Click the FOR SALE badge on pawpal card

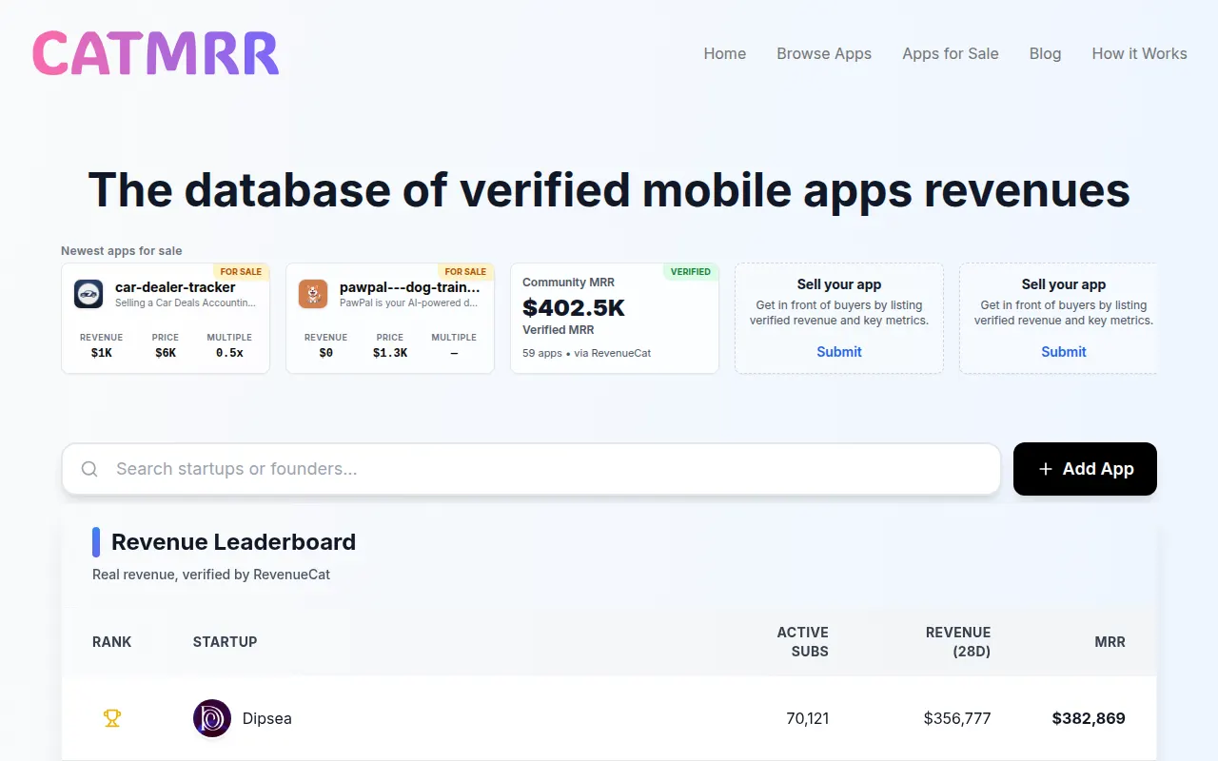pos(465,272)
